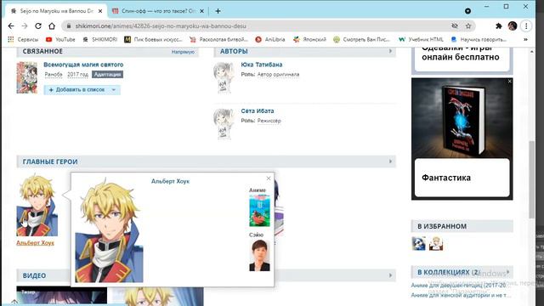544x306 pixels.
Task: Open the Extensions puzzle icon
Action: click(x=499, y=26)
